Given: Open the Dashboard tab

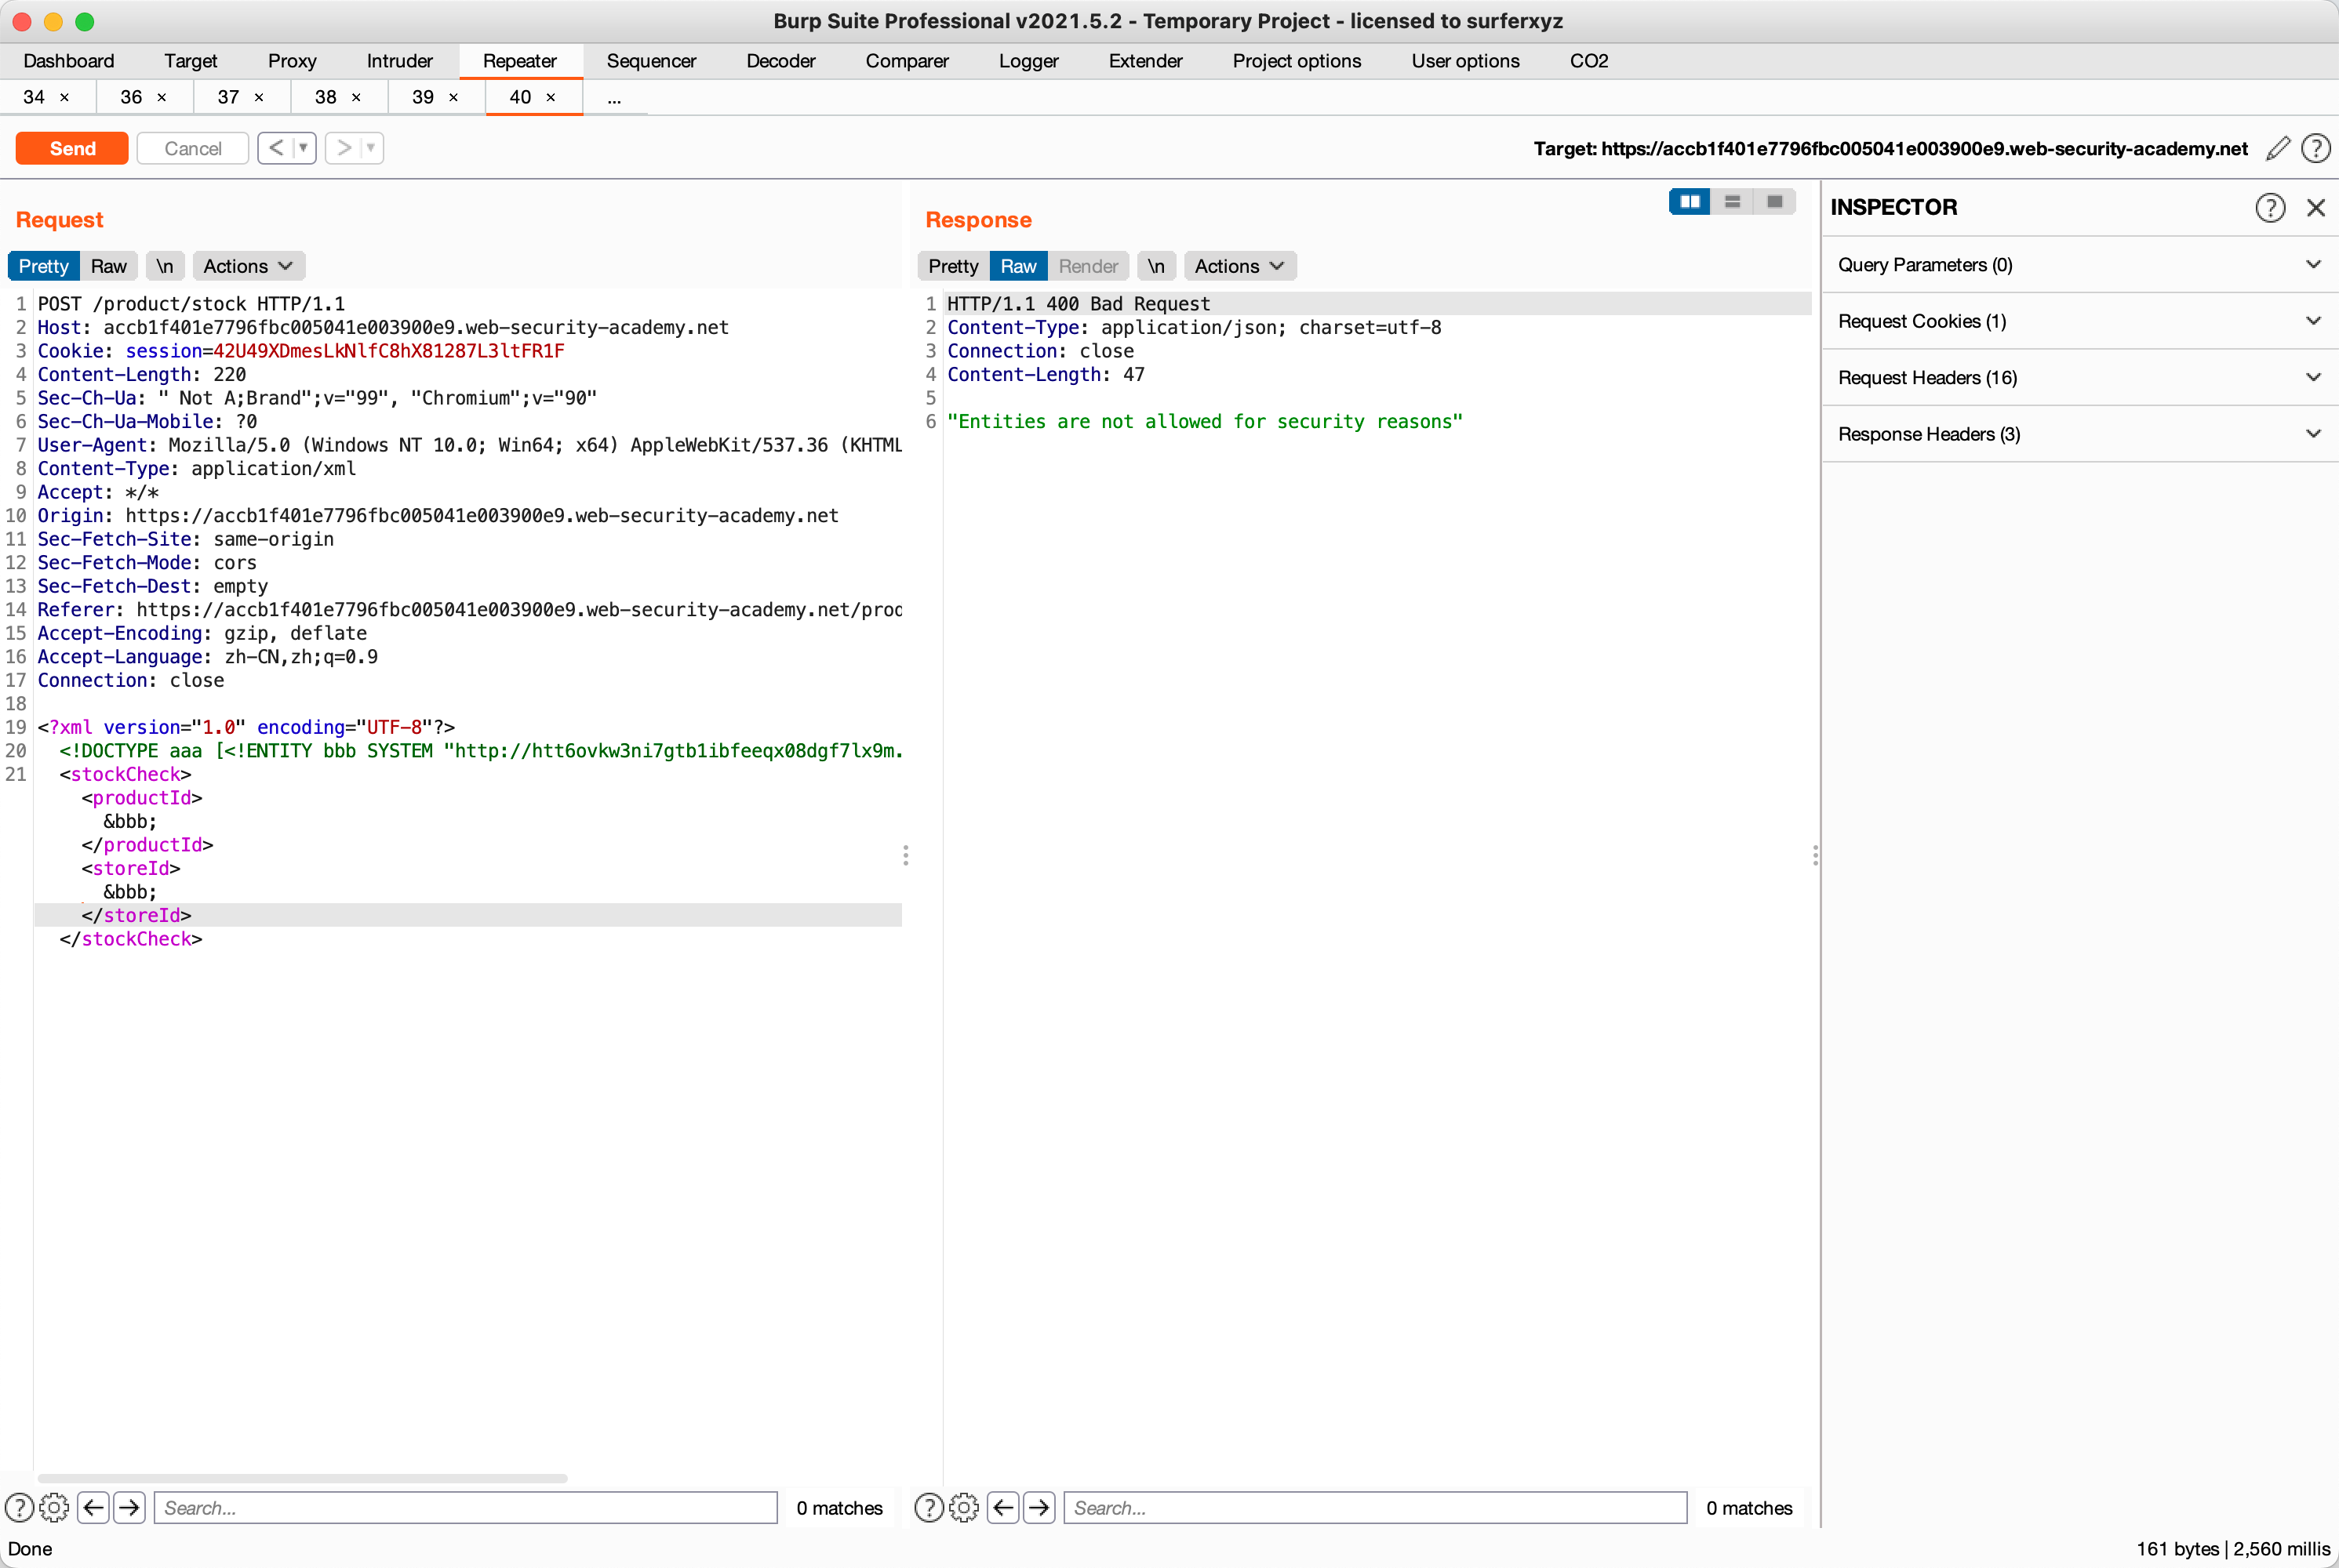Looking at the screenshot, I should 69,61.
